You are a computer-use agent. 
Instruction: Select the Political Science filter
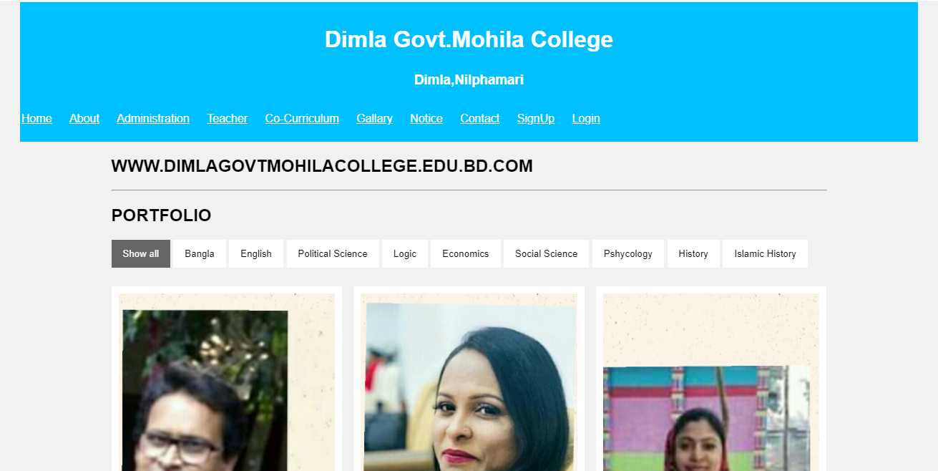[333, 253]
